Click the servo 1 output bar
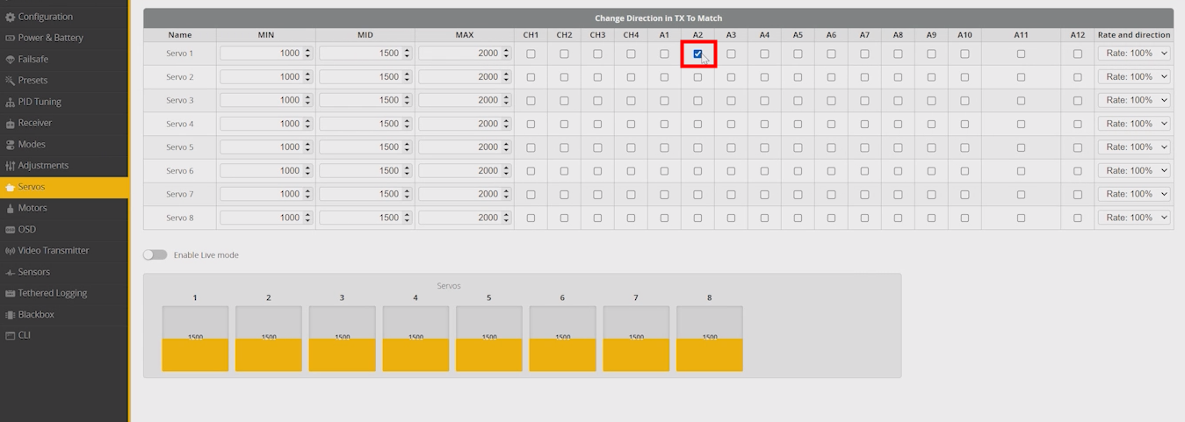1185x422 pixels. pos(195,339)
